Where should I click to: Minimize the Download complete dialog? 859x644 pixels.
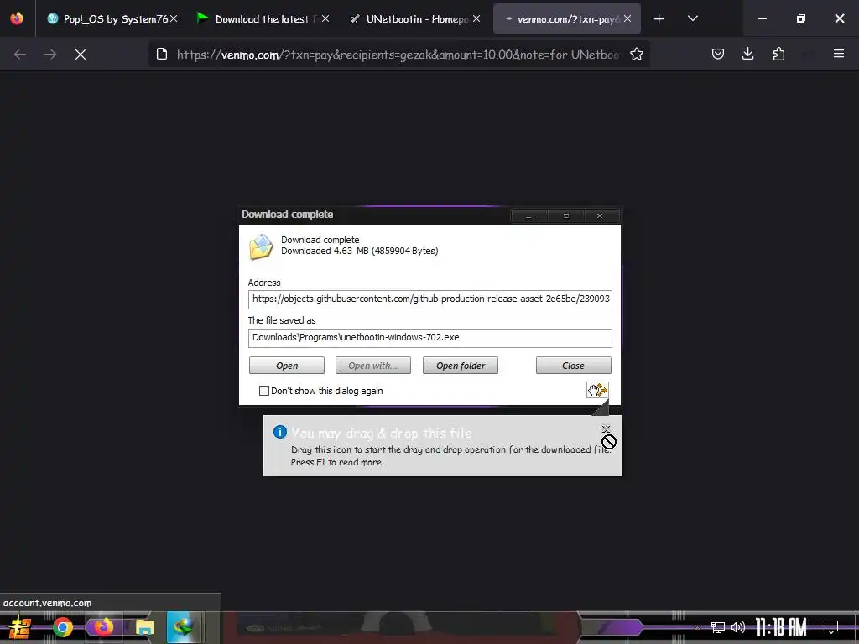pos(528,216)
